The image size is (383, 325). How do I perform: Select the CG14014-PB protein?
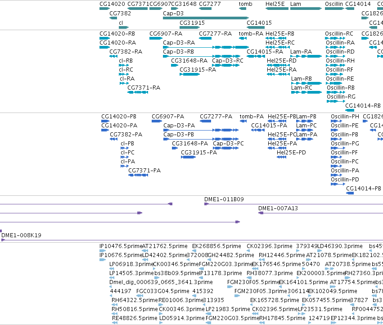(x=350, y=193)
